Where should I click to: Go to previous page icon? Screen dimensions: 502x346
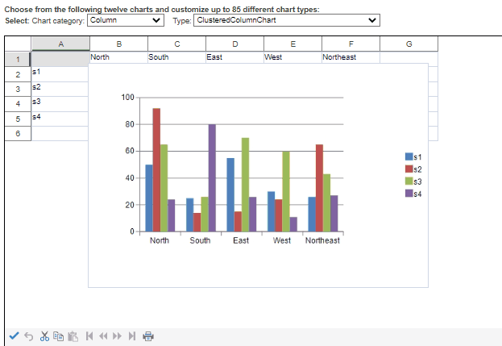[x=103, y=336]
